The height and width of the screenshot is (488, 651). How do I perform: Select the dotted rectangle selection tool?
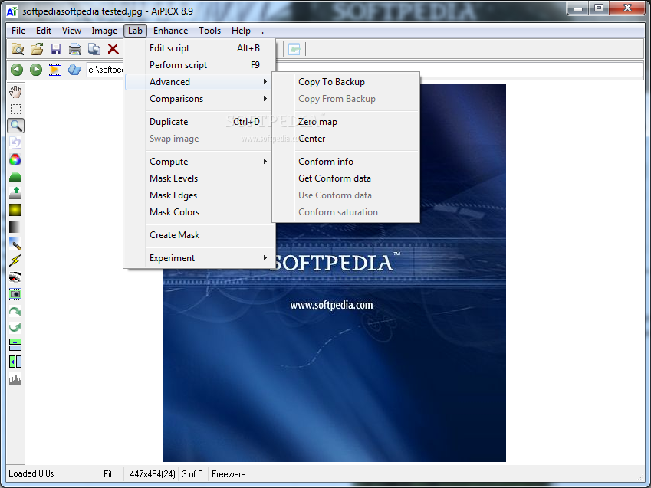pos(15,109)
